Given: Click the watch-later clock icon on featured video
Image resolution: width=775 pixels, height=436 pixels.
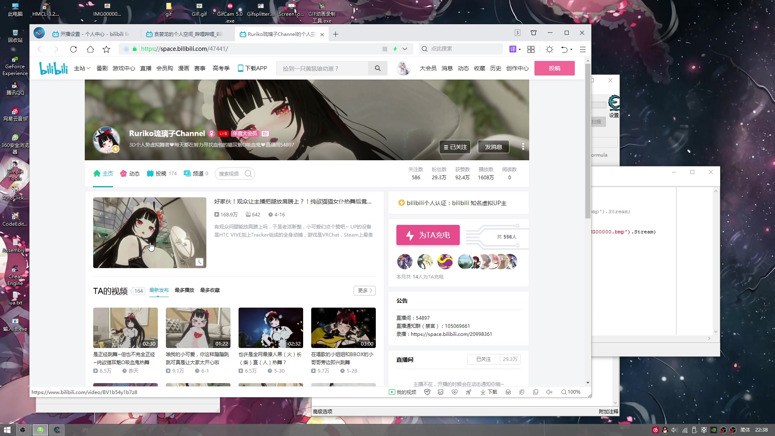Looking at the screenshot, I should [199, 262].
